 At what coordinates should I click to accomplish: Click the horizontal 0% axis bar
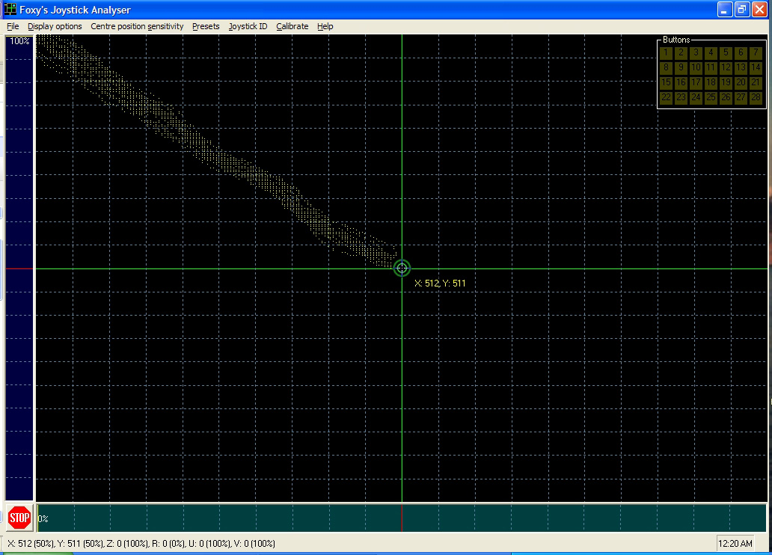(x=402, y=518)
